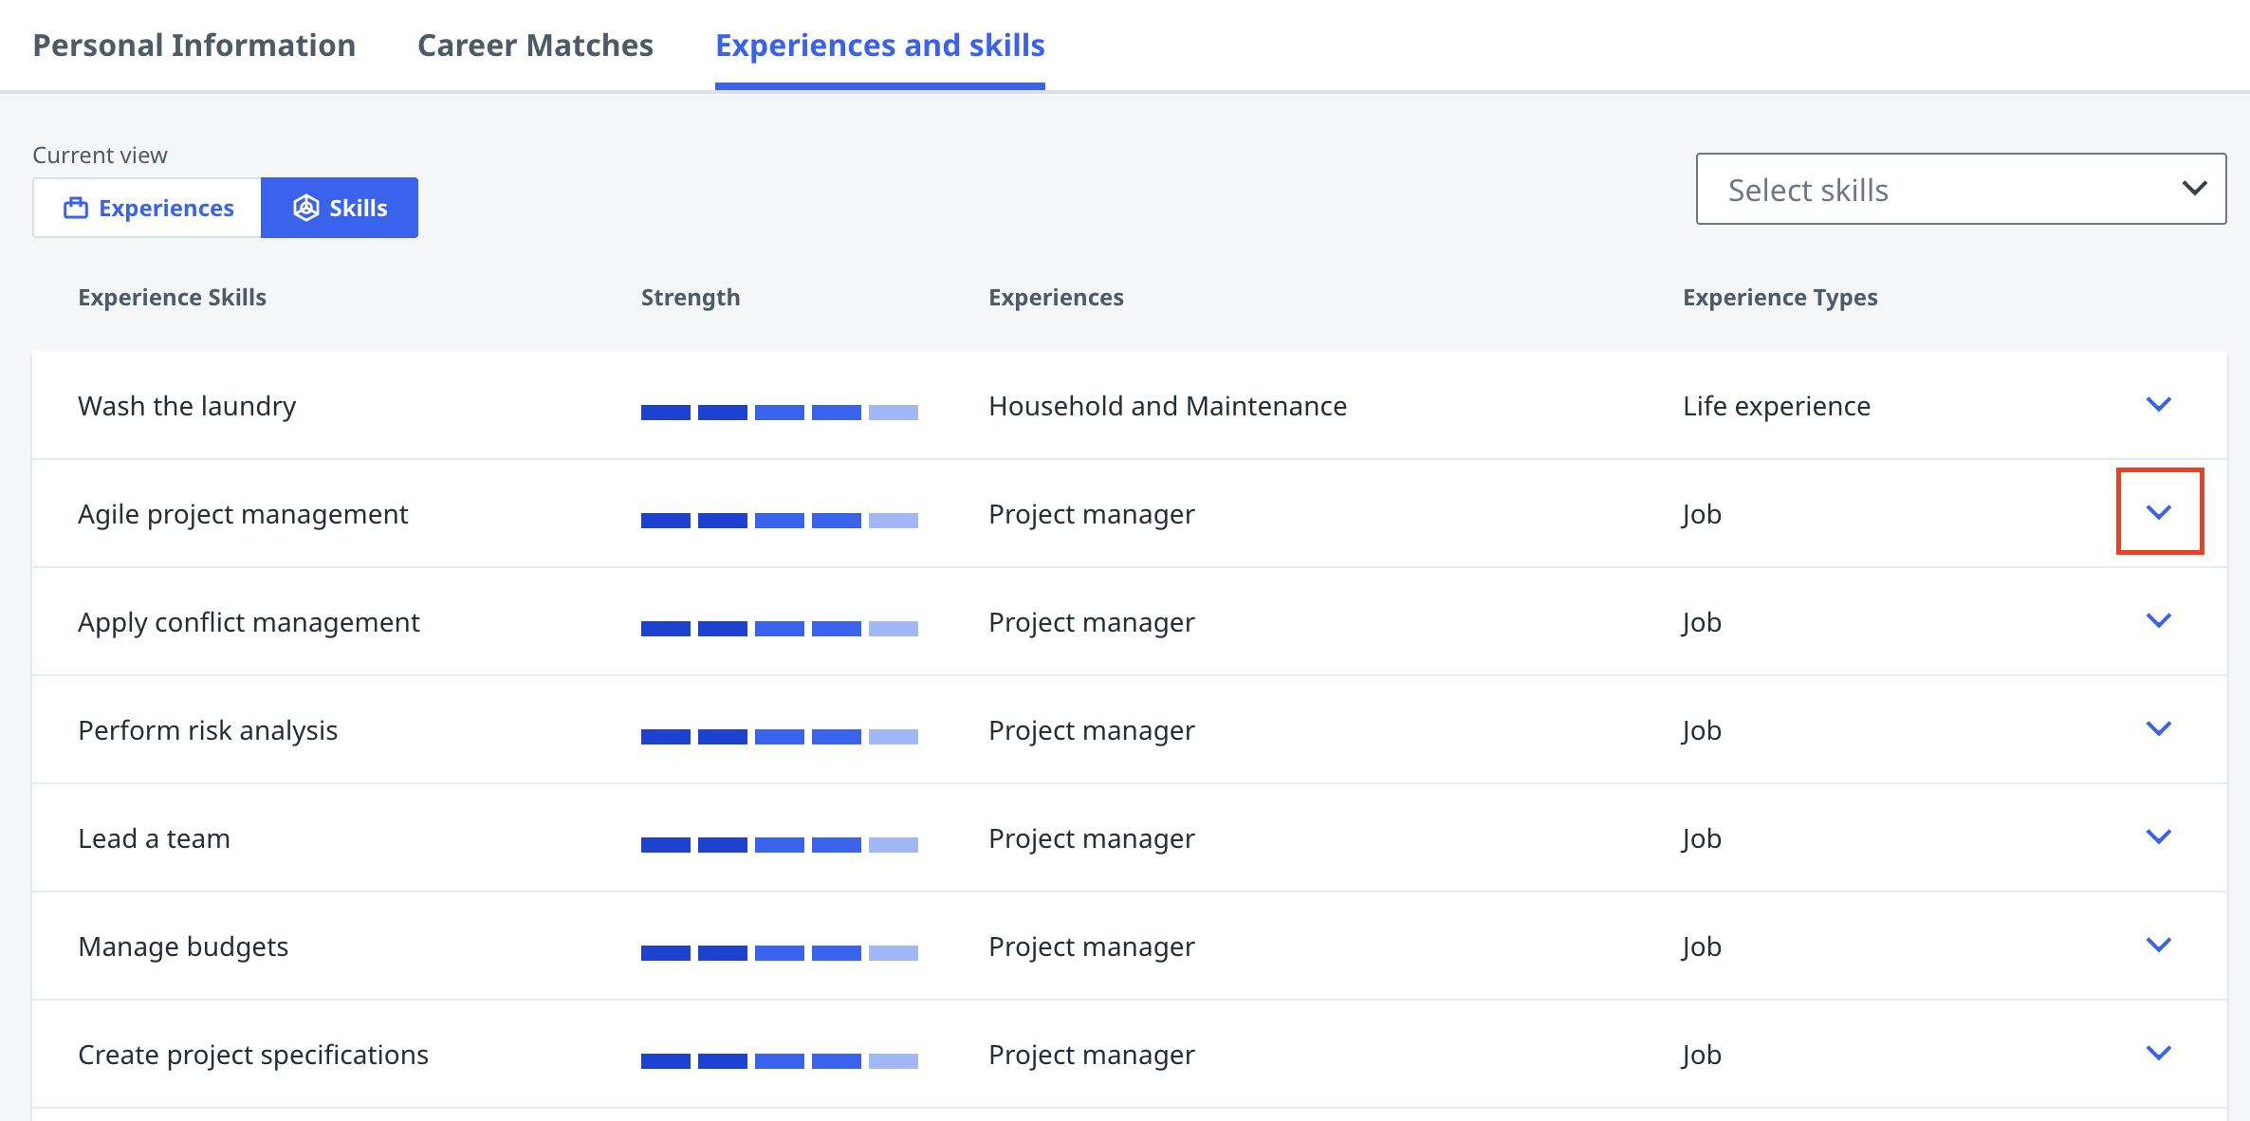
Task: Expand Perform risk analysis row chevron
Action: pos(2158,729)
